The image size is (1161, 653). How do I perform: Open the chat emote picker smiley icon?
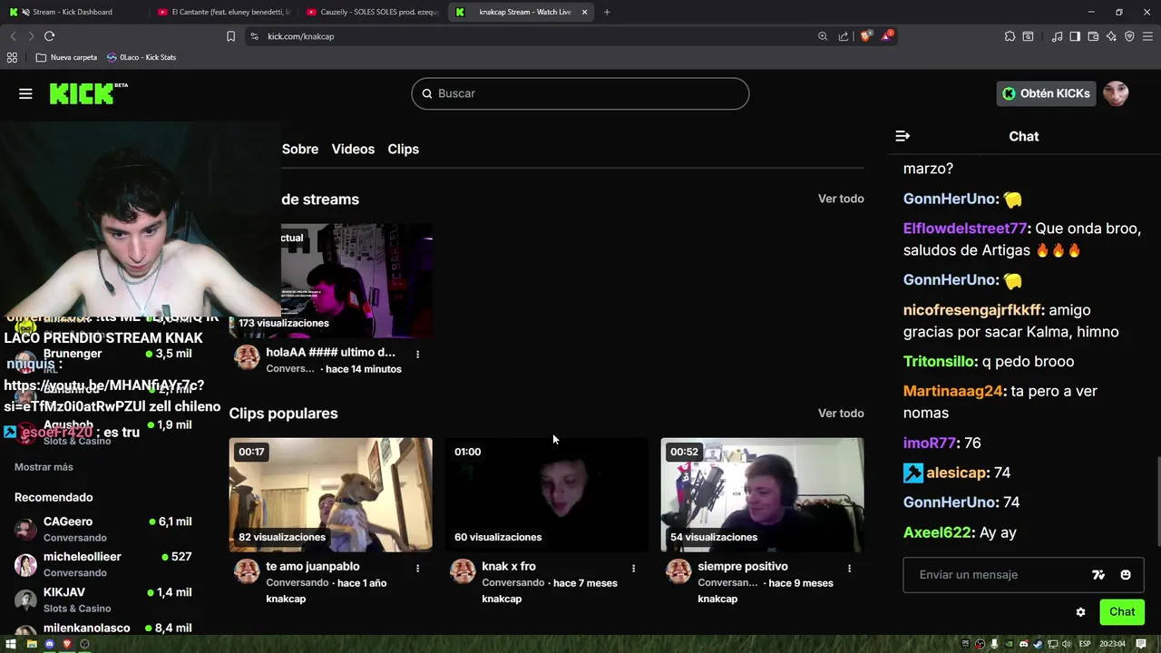1126,574
